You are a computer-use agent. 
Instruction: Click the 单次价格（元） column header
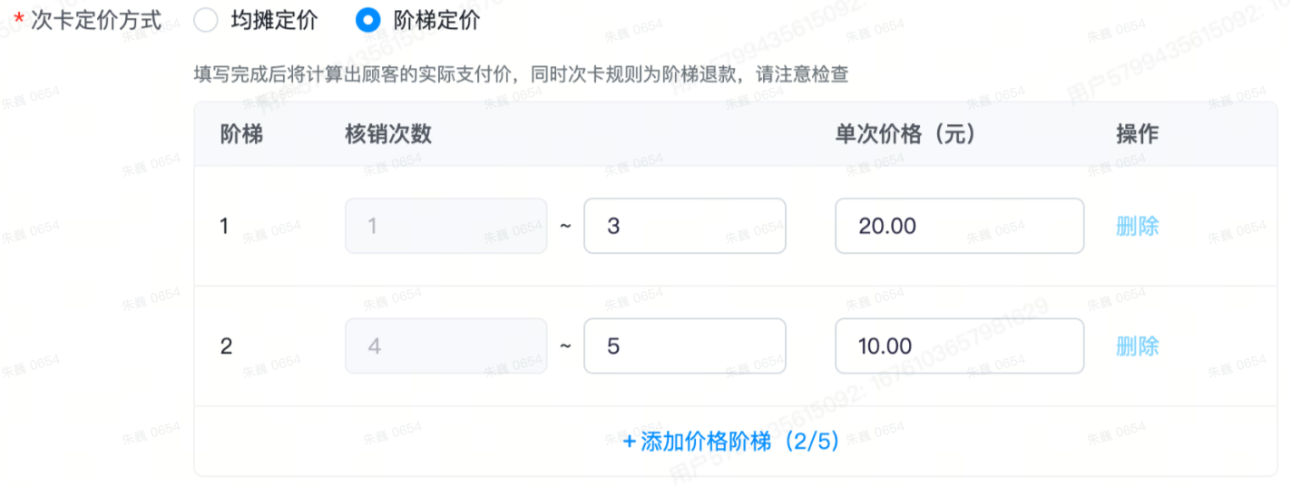pos(905,134)
